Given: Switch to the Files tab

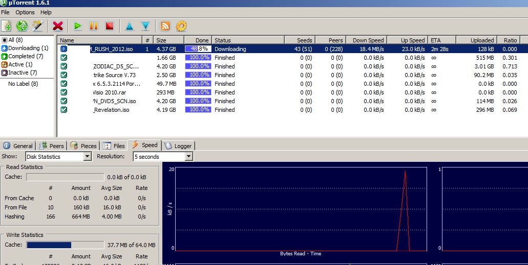Looking at the screenshot, I should [x=114, y=146].
